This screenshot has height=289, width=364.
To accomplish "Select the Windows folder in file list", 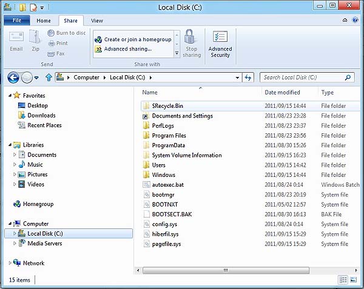I will tap(163, 175).
